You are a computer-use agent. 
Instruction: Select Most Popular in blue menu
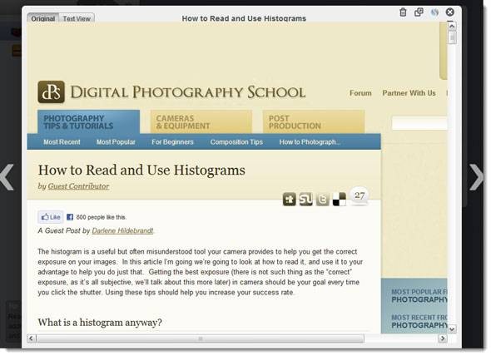(x=116, y=142)
